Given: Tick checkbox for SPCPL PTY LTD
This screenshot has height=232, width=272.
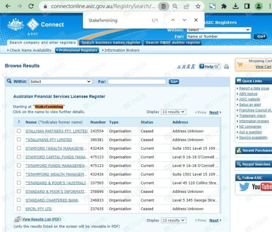Looking at the screenshot, I should [x=19, y=208].
